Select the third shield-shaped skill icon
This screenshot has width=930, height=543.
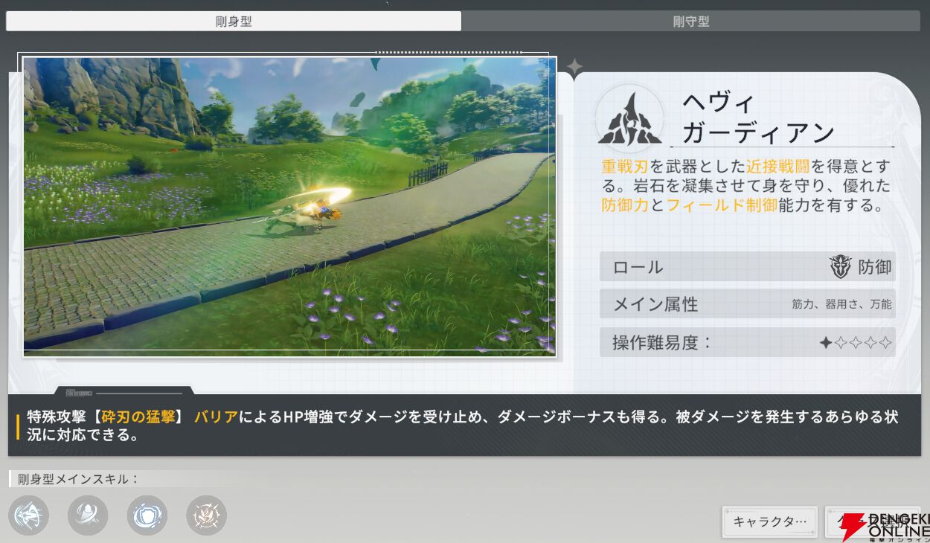(147, 515)
